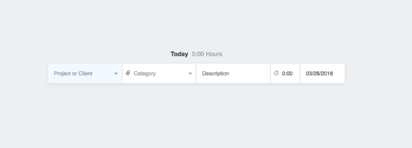Click the word Hours in the total
This screenshot has width=412, height=148.
(x=214, y=54)
